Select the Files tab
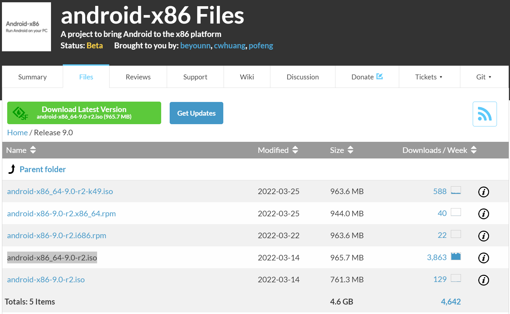 point(86,77)
